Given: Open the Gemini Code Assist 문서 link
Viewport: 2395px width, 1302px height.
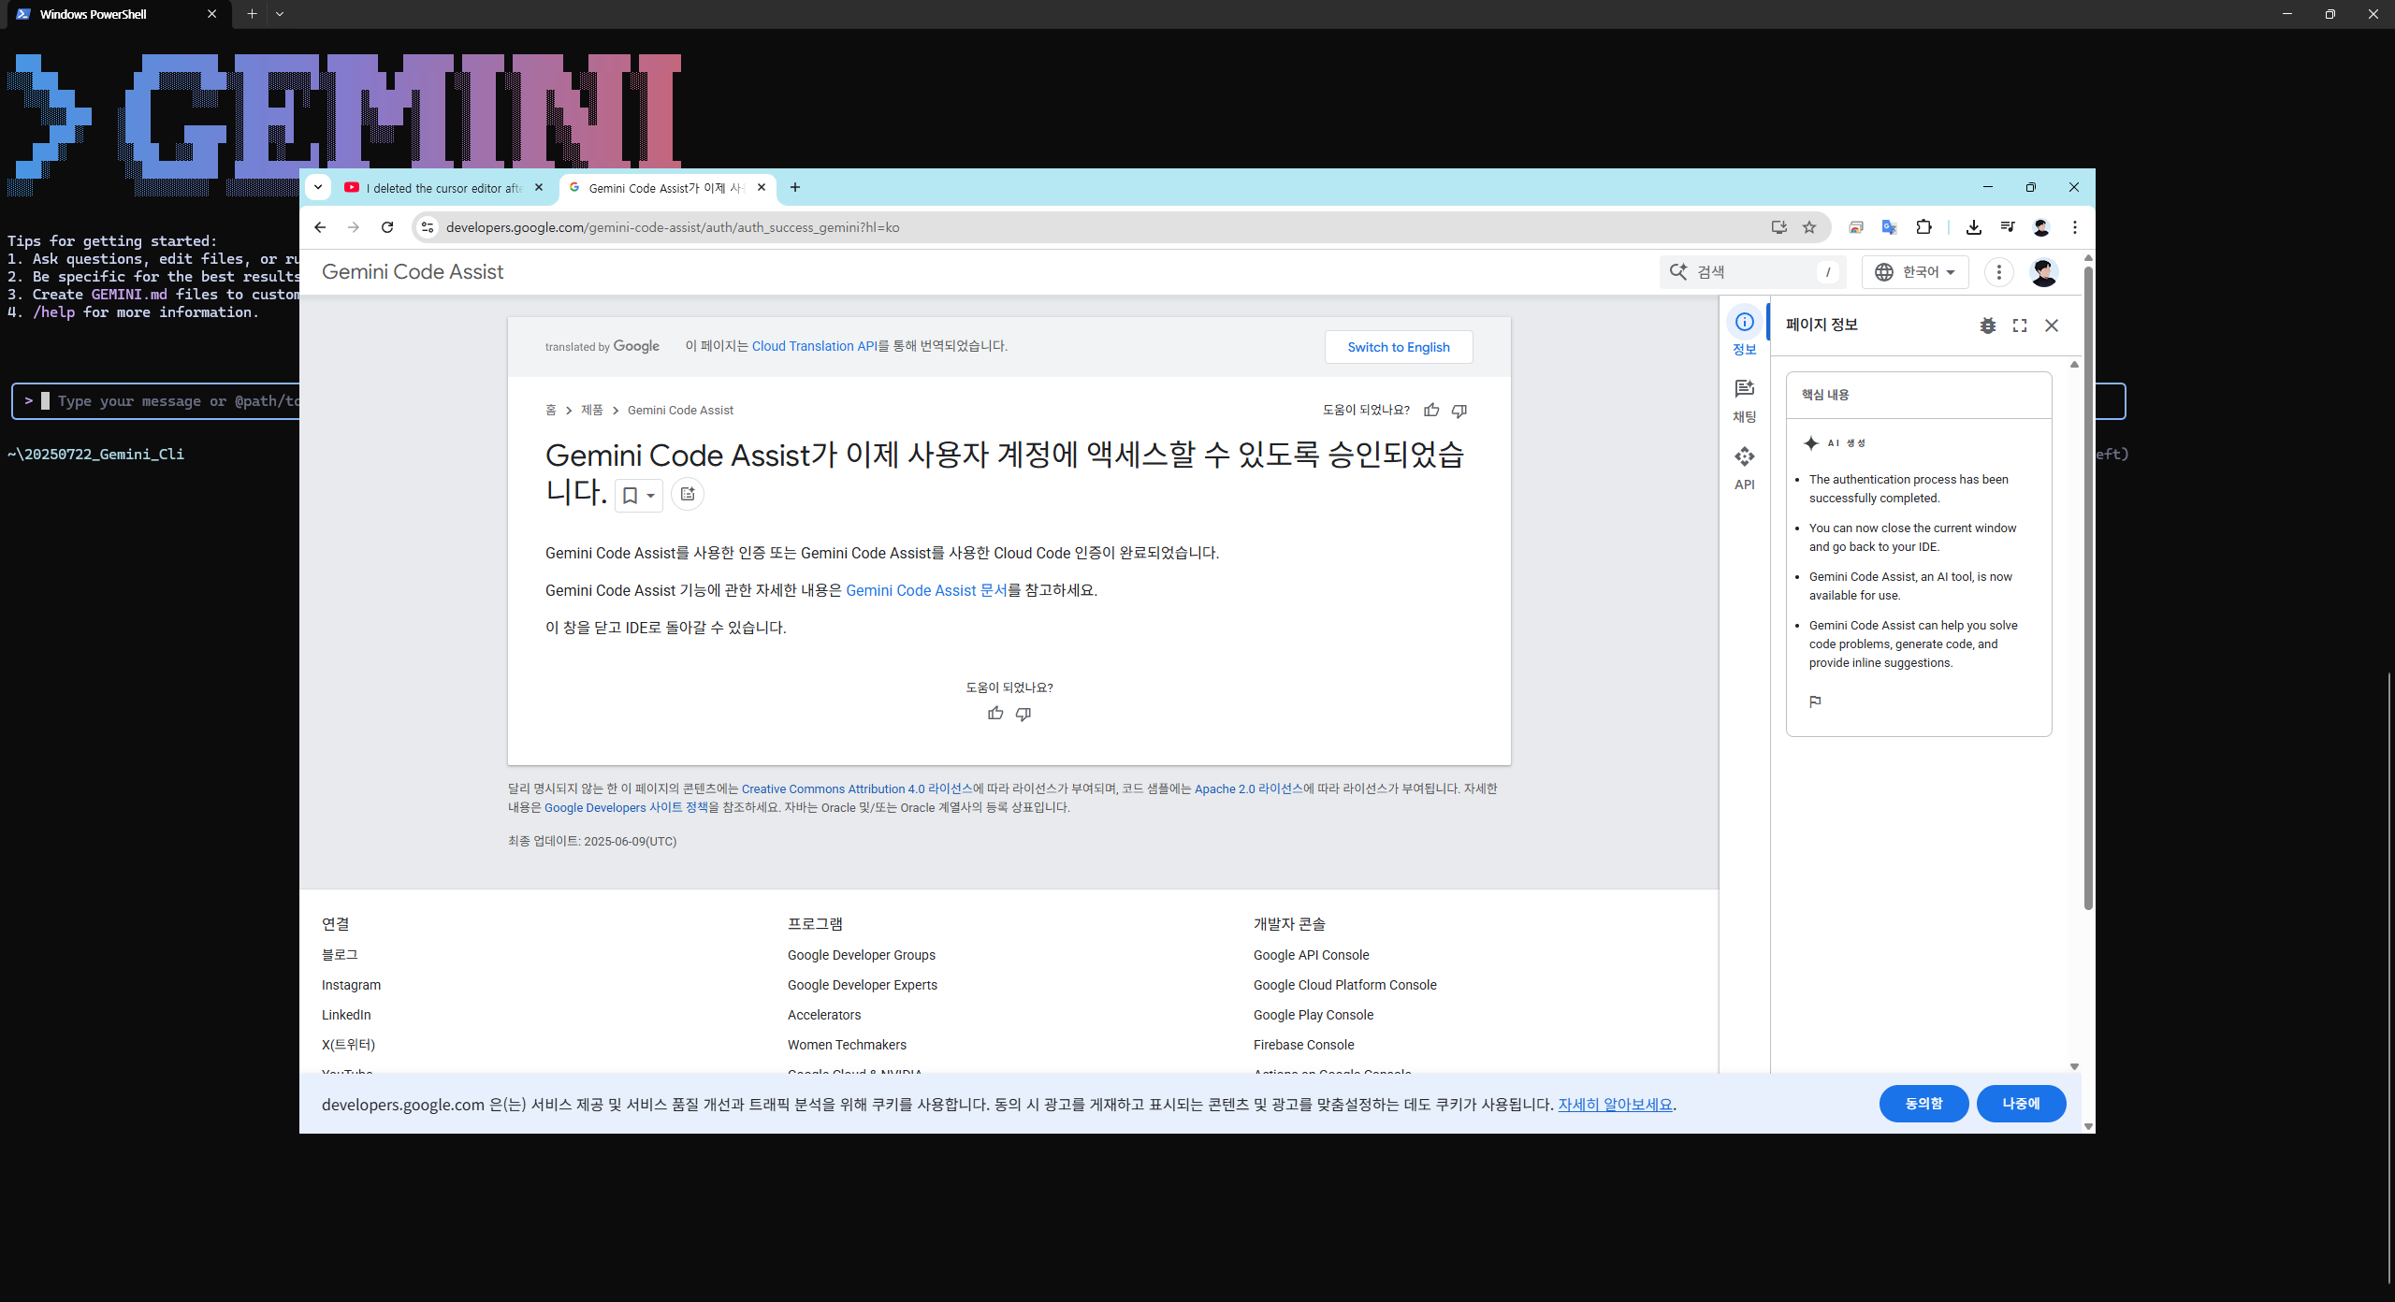Looking at the screenshot, I should (x=926, y=590).
